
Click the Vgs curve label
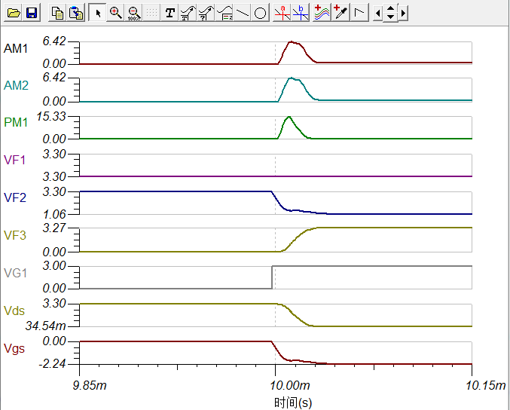pos(15,347)
